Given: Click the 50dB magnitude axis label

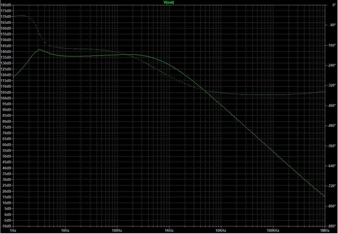Looking at the screenshot, I should tap(7, 156).
